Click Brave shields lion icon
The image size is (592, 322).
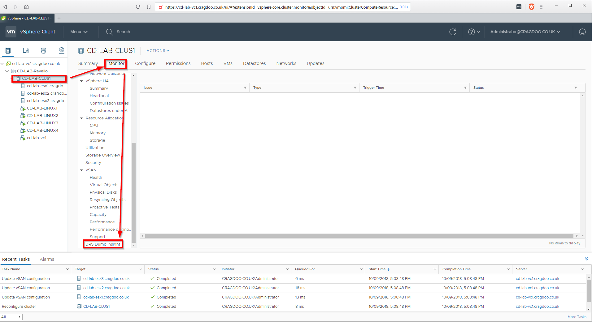click(x=532, y=7)
